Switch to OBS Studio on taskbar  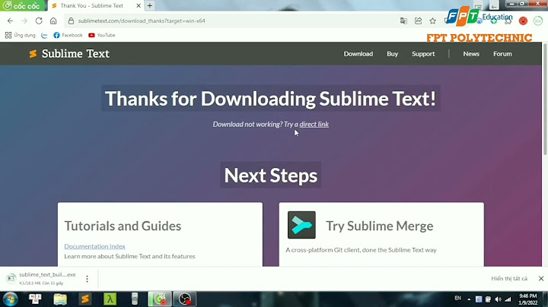click(x=184, y=299)
